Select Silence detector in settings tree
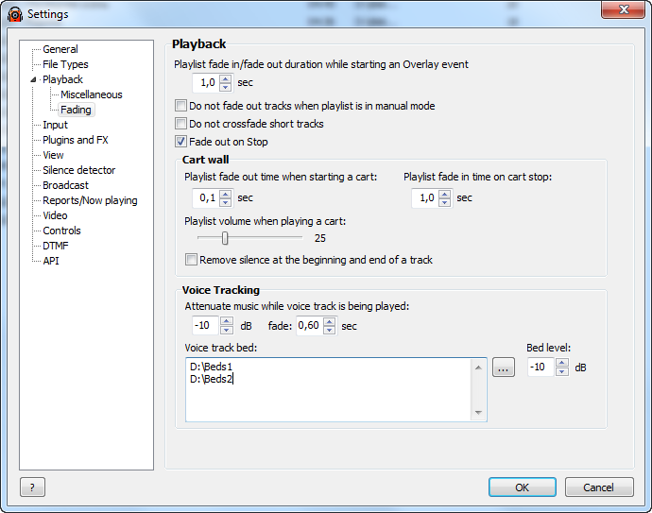Image resolution: width=652 pixels, height=513 pixels. tap(79, 170)
